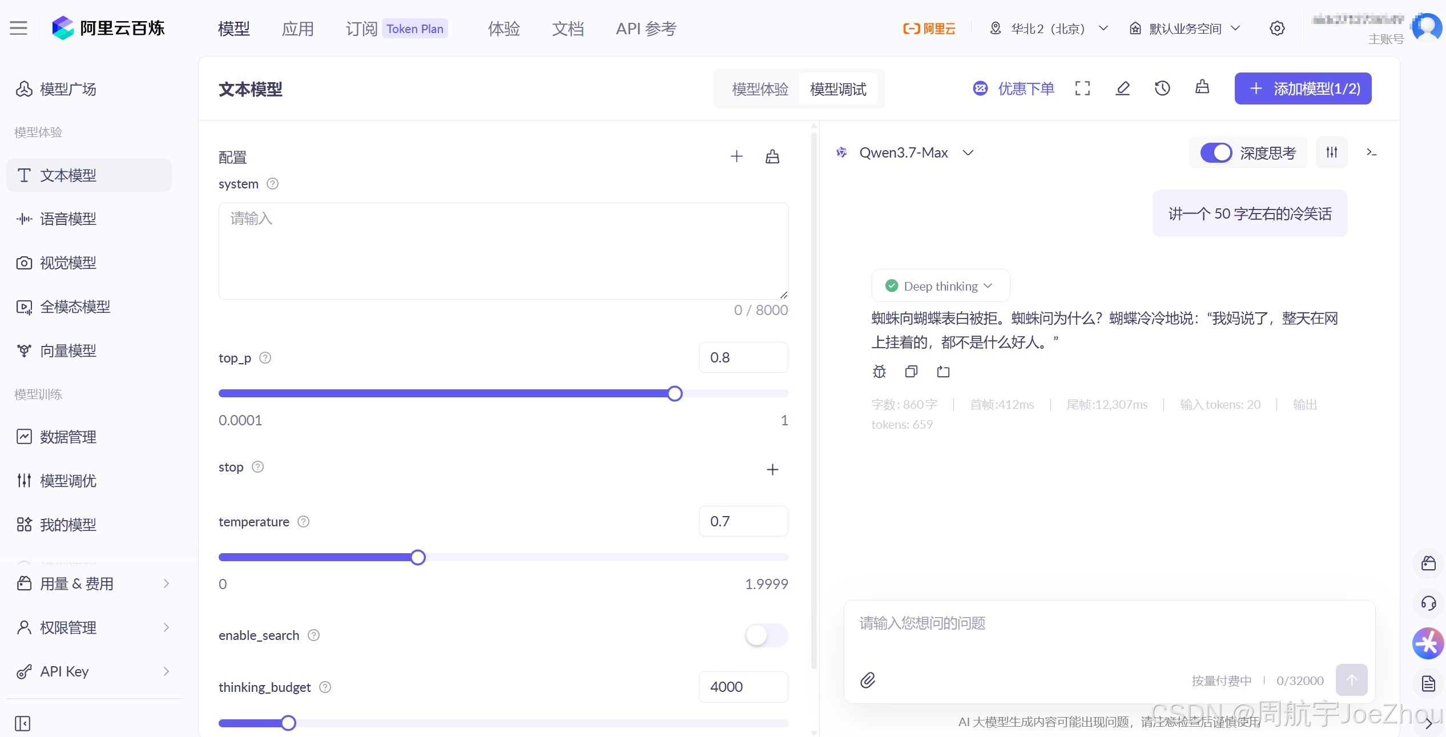
Task: Click the thinking_budget slider handle
Action: 288,723
